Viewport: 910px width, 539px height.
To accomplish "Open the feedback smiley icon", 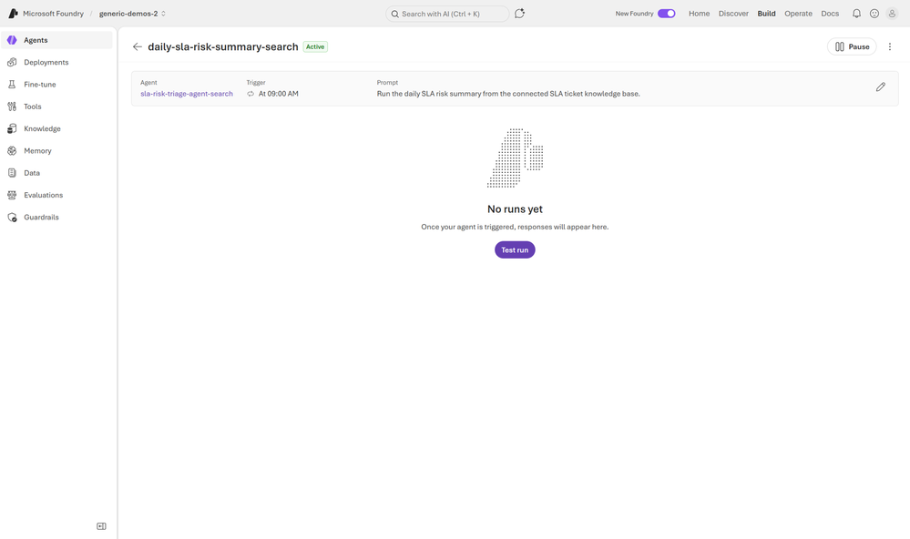I will pyautogui.click(x=874, y=14).
